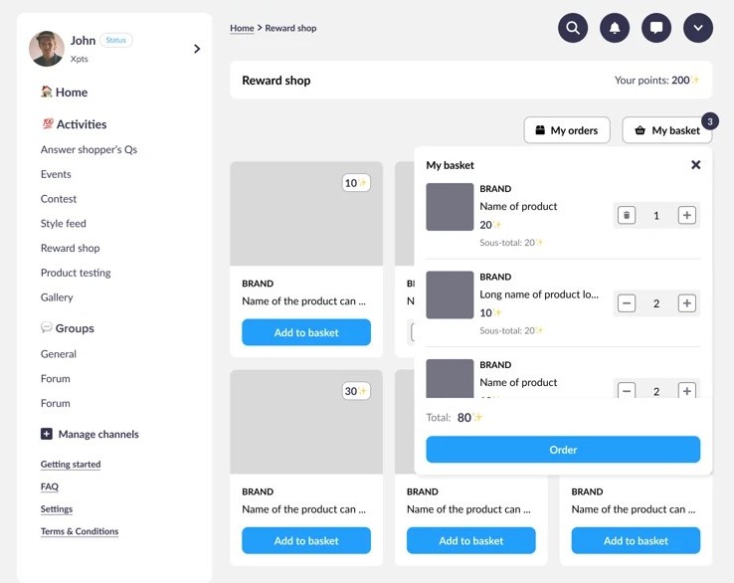Open Product testing from sidebar menu
Screen dimensions: 734x583
point(76,273)
